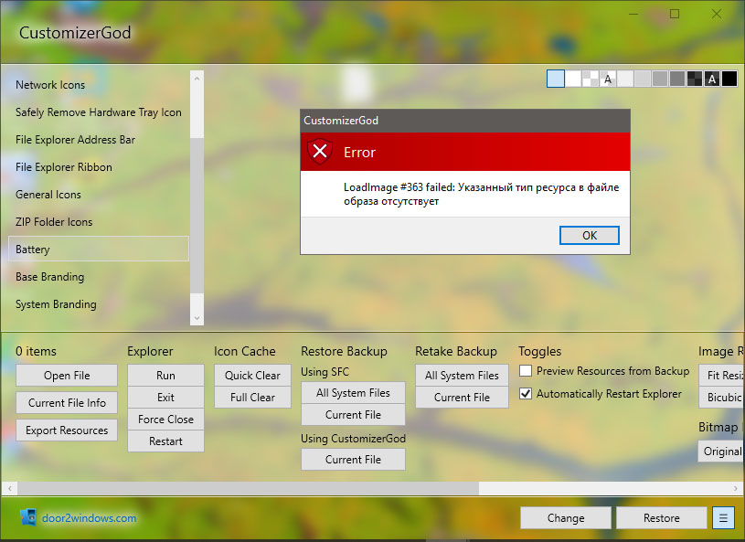
Task: Pick the light checkered background swatch without letter
Action: pos(591,79)
